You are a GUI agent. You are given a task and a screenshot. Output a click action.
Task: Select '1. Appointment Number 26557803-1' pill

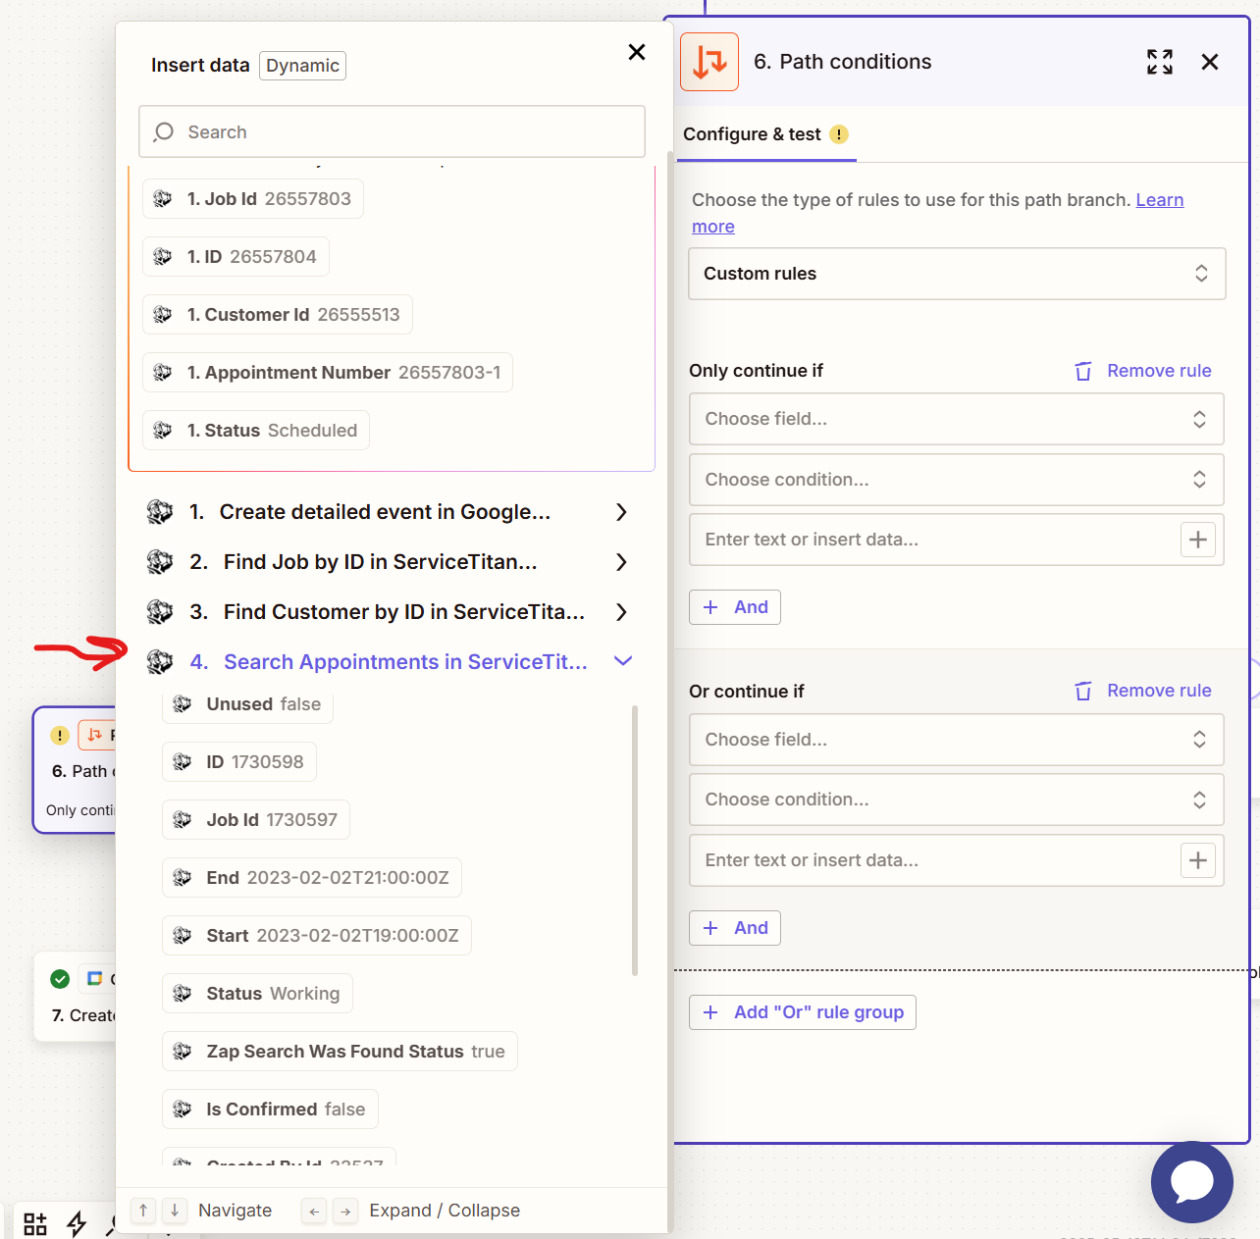328,373
